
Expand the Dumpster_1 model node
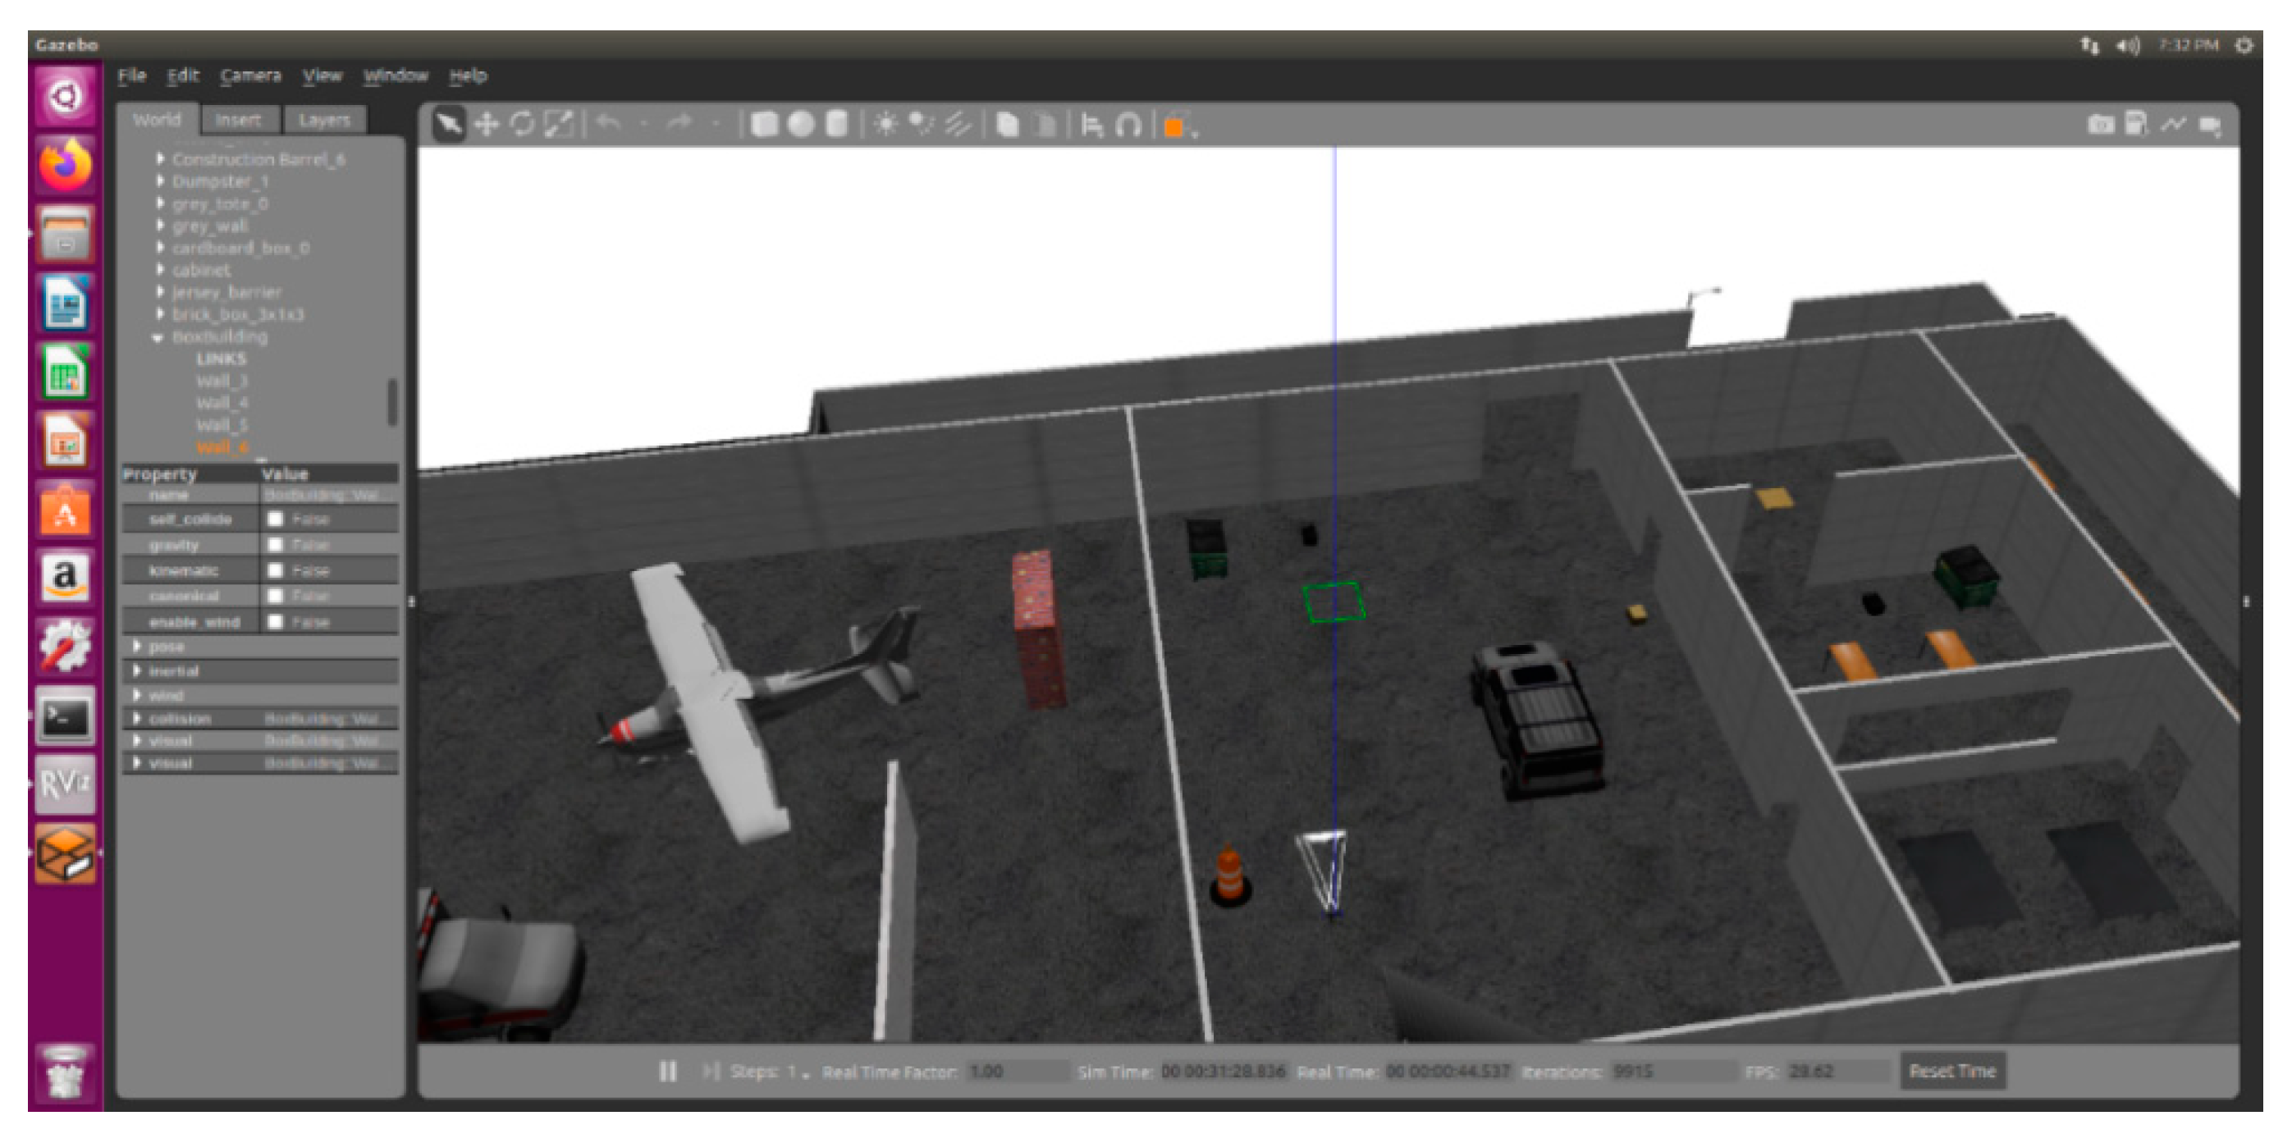160,181
